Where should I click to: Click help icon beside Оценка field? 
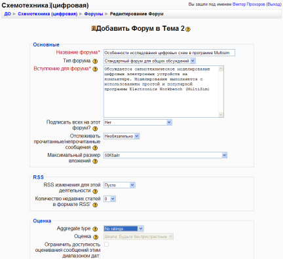96,237
